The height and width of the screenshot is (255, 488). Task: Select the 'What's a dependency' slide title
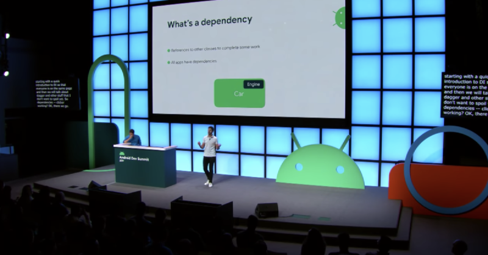point(209,23)
